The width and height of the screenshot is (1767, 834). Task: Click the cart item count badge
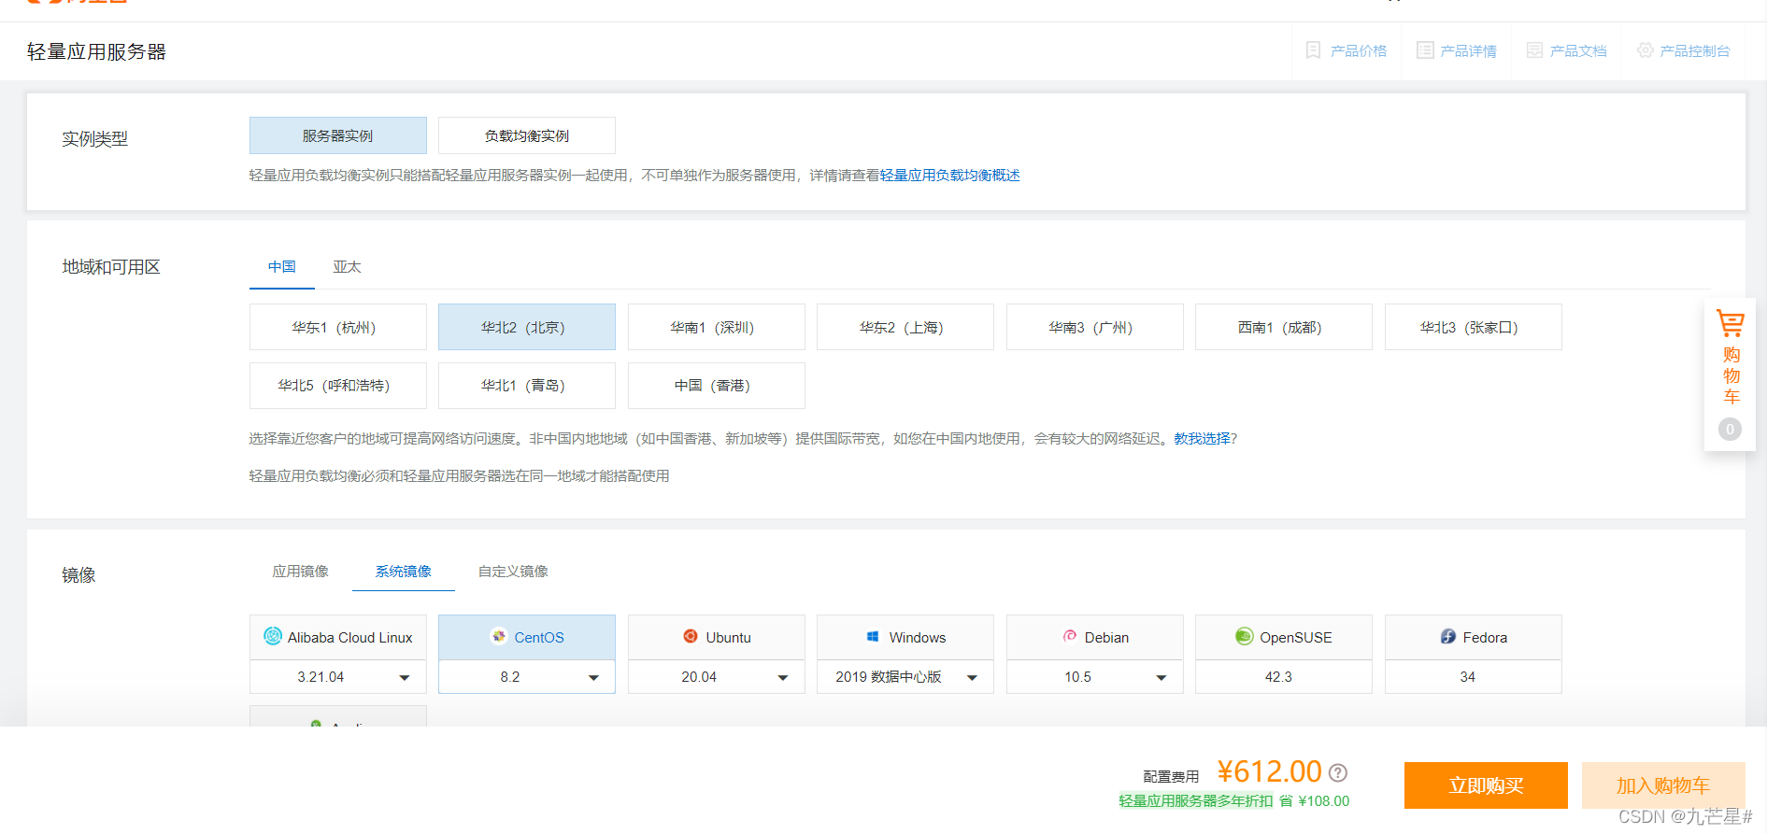pos(1730,430)
